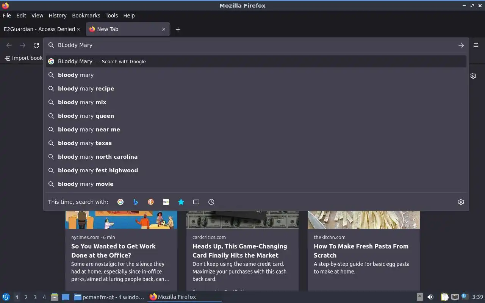
Task: Open the Firefox hamburger menu
Action: pos(476,45)
